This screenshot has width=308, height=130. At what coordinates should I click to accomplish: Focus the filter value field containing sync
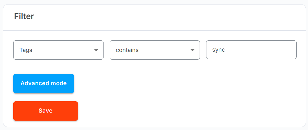(251, 50)
